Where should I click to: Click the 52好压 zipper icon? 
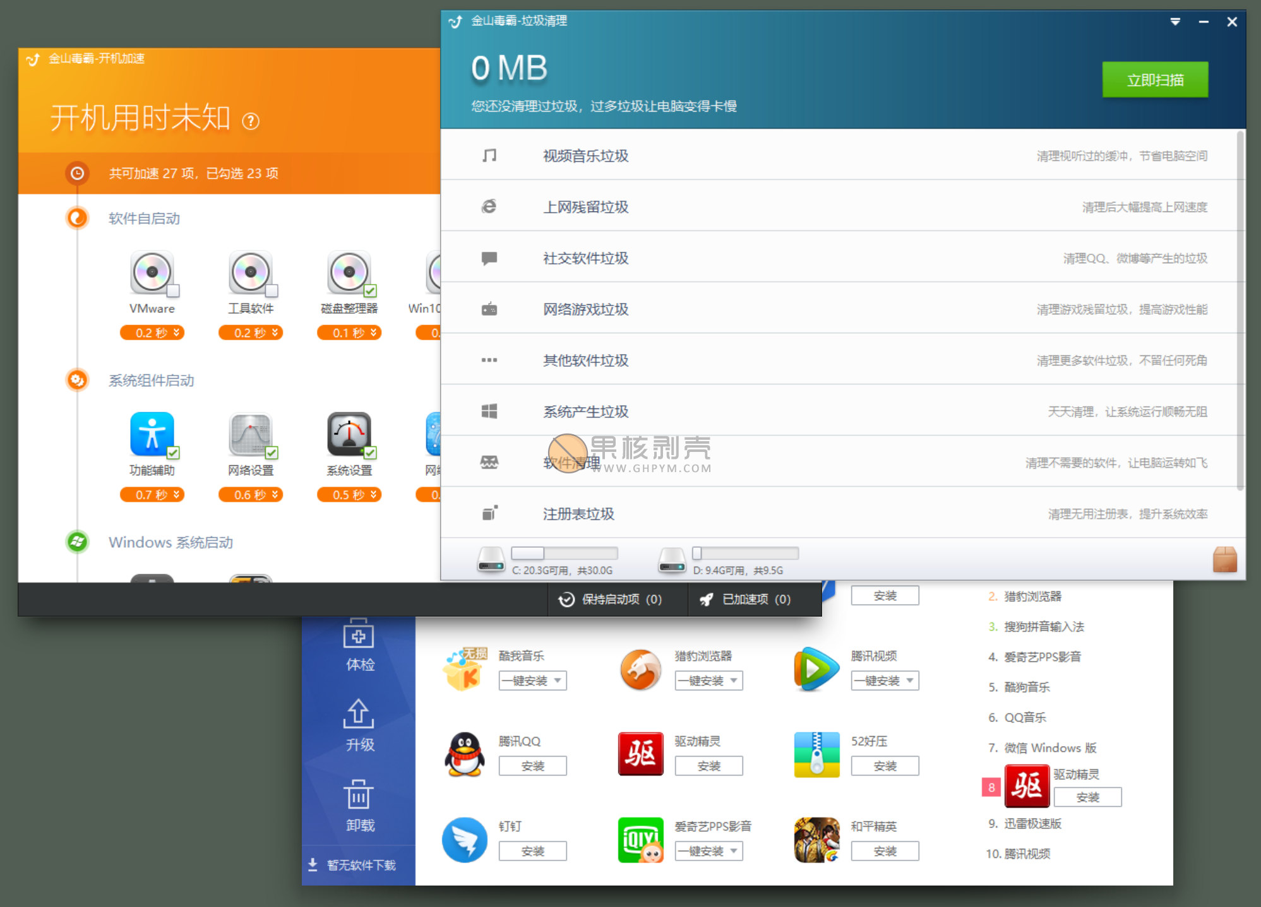[817, 754]
